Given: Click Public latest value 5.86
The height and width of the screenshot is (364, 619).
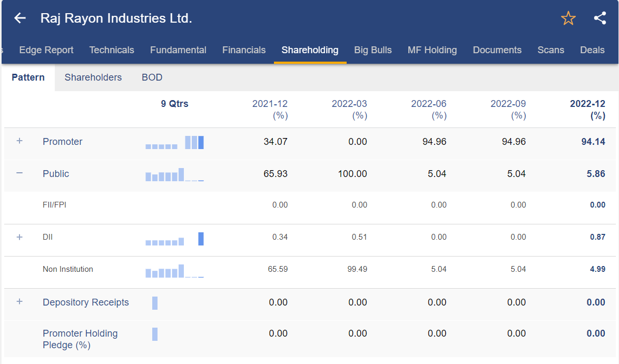Looking at the screenshot, I should (596, 174).
